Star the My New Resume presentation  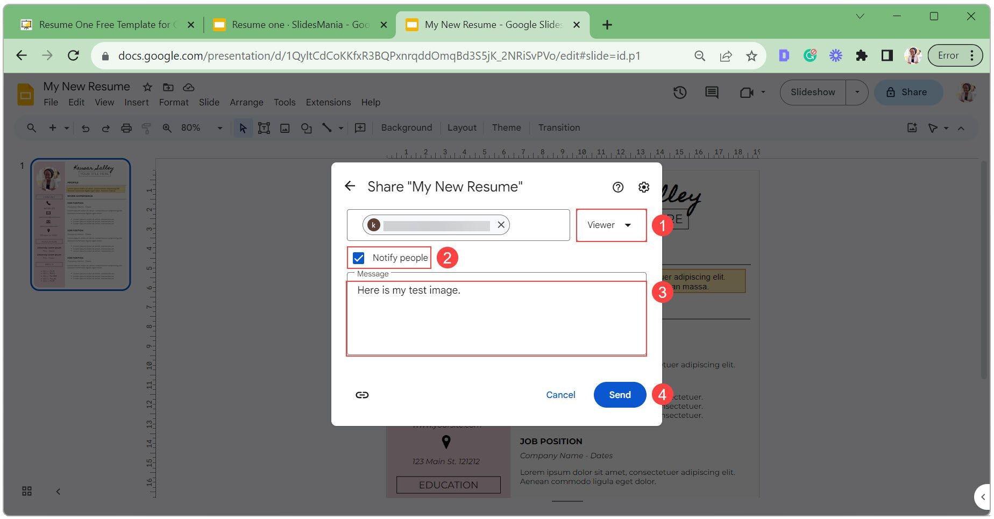coord(147,87)
